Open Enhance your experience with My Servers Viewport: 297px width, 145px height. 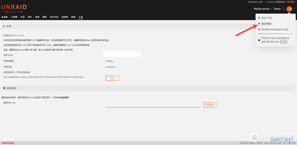pyautogui.click(x=275, y=40)
